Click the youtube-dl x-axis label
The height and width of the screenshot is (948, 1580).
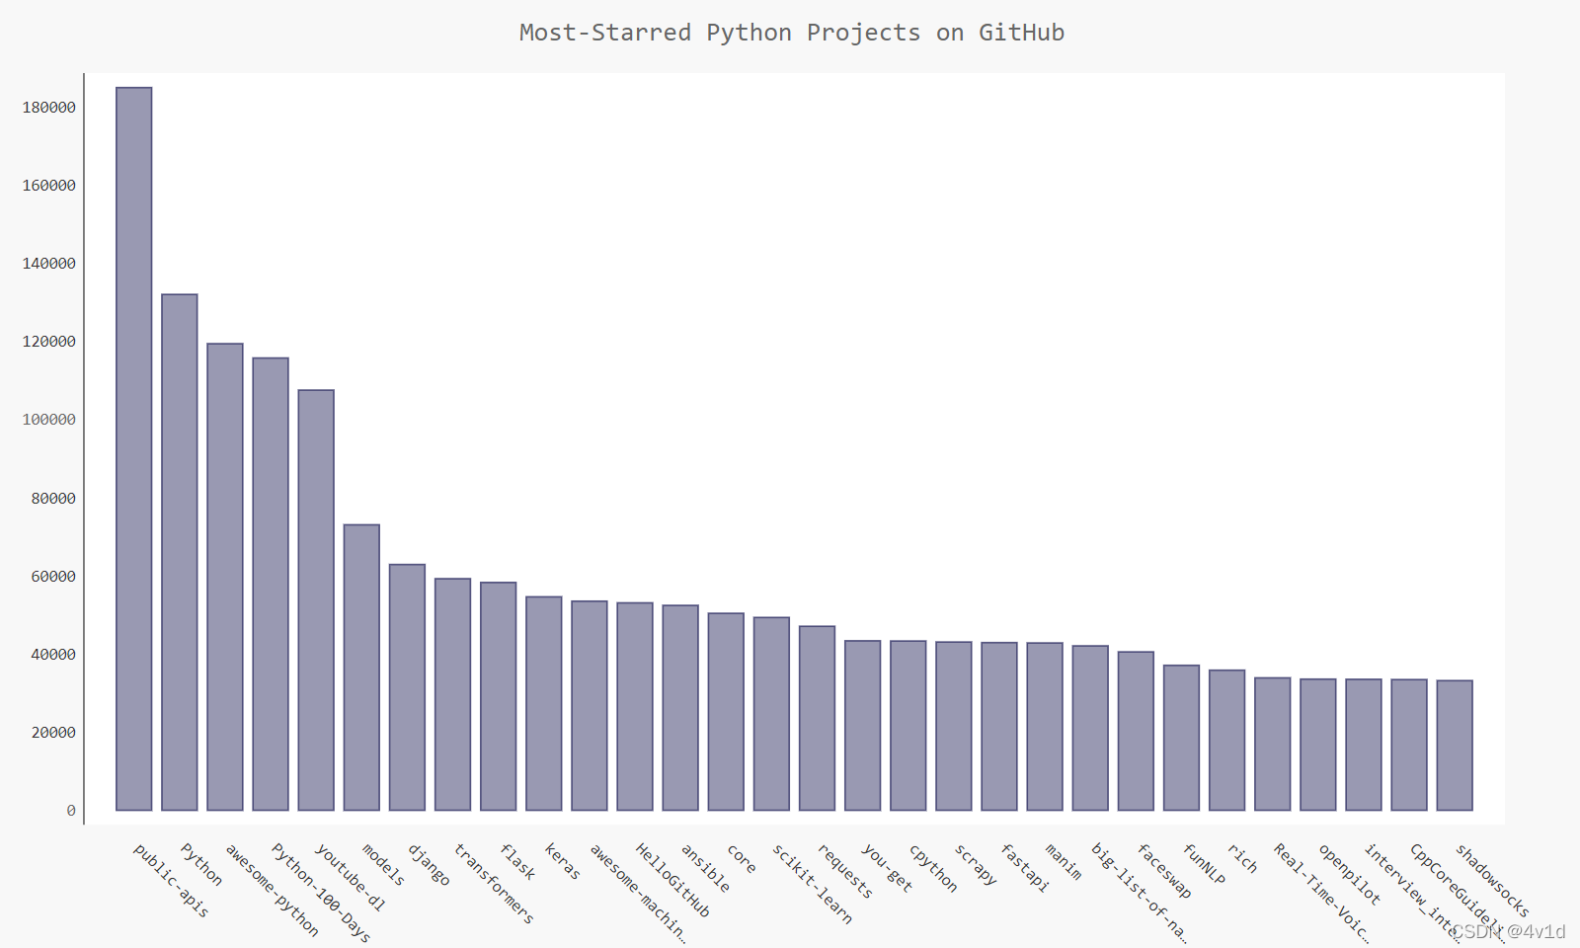(350, 877)
